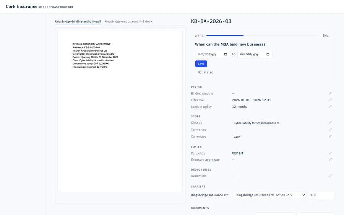The width and height of the screenshot is (344, 215).
Task: Edit the Effective period pencil icon
Action: (x=330, y=100)
